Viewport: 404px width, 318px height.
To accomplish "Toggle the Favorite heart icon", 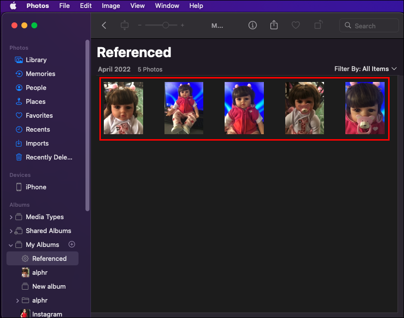I will pyautogui.click(x=296, y=25).
